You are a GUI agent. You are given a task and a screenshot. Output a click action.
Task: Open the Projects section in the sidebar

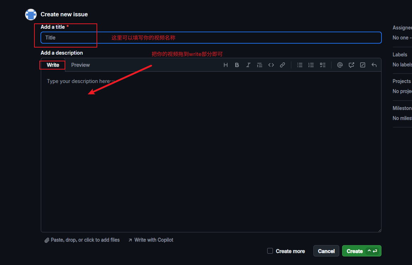[x=401, y=81]
